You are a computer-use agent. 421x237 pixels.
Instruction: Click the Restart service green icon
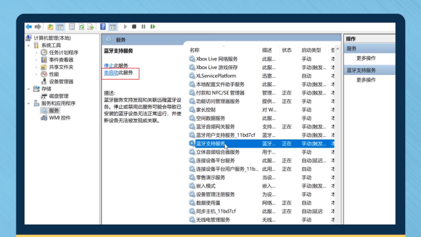[x=153, y=26]
